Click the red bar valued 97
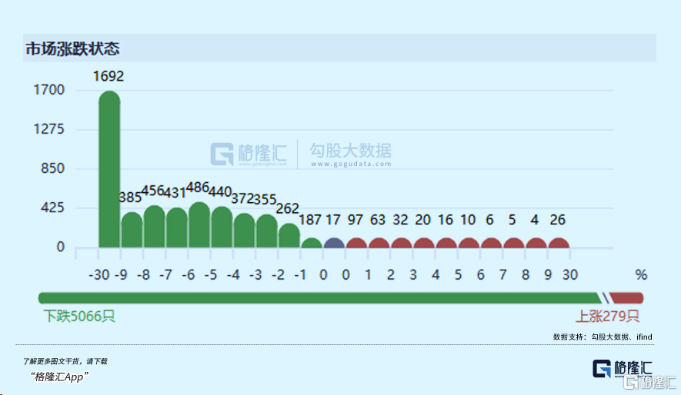 pos(357,243)
